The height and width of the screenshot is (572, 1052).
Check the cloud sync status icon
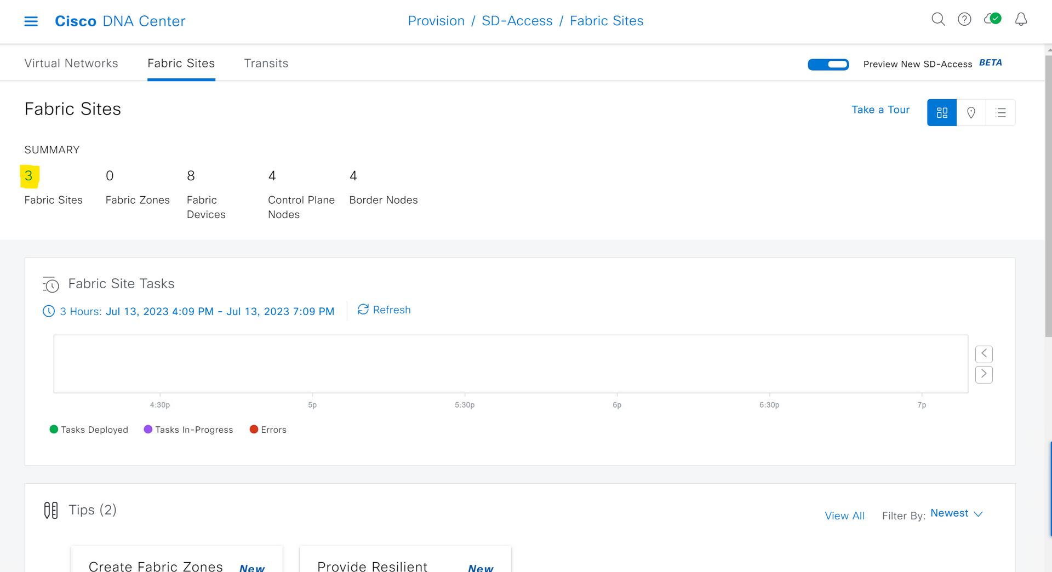click(993, 19)
